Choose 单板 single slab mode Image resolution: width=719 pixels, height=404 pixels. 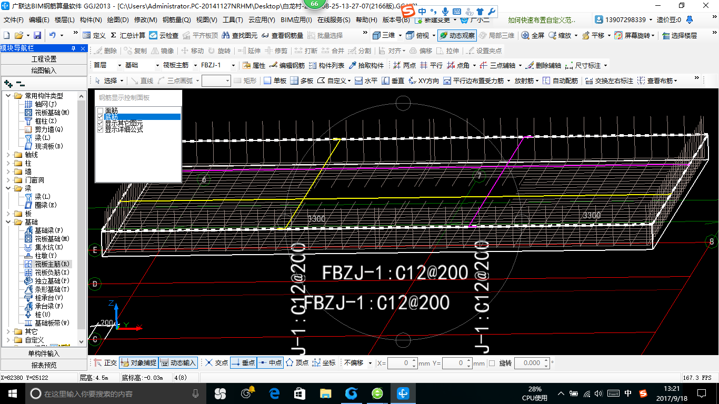[275, 80]
